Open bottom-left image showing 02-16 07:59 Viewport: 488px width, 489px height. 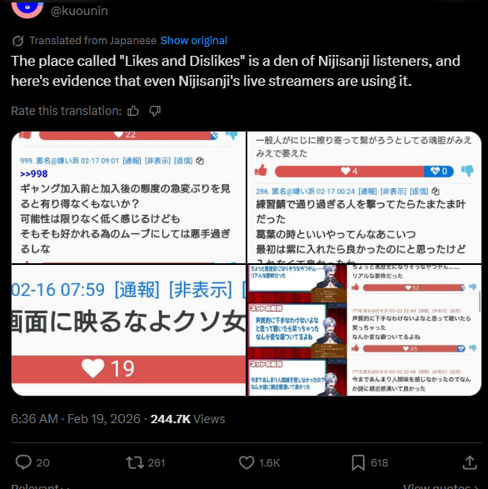coord(128,330)
